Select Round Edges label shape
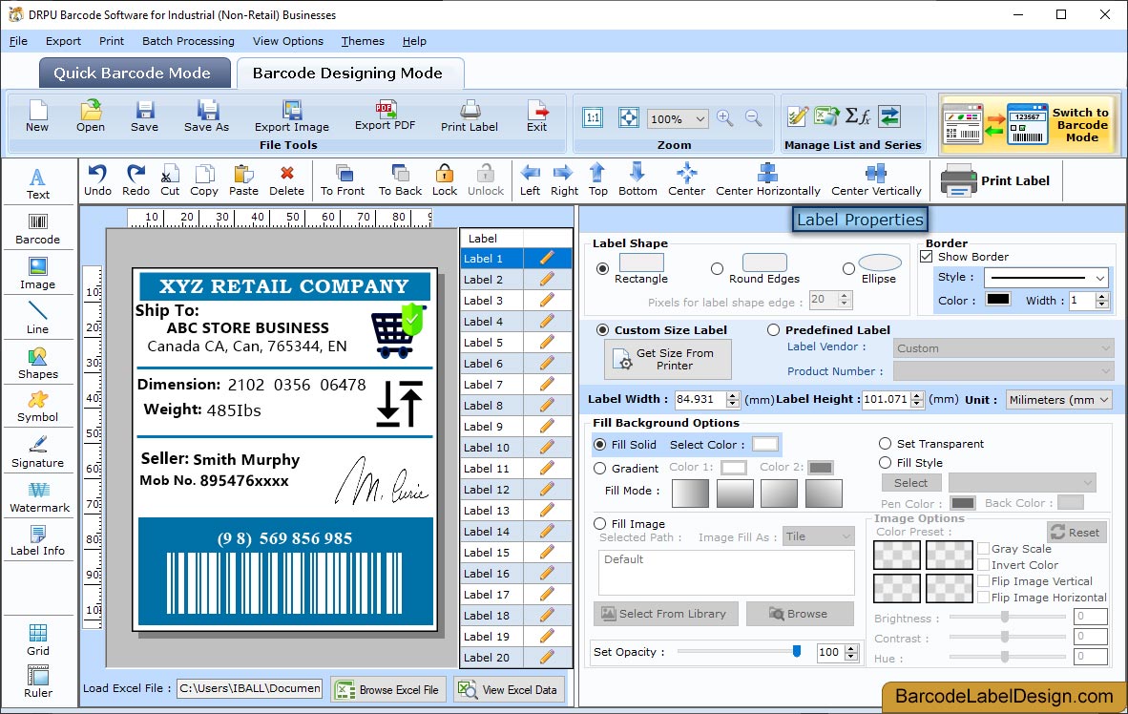1128x714 pixels. coord(717,268)
